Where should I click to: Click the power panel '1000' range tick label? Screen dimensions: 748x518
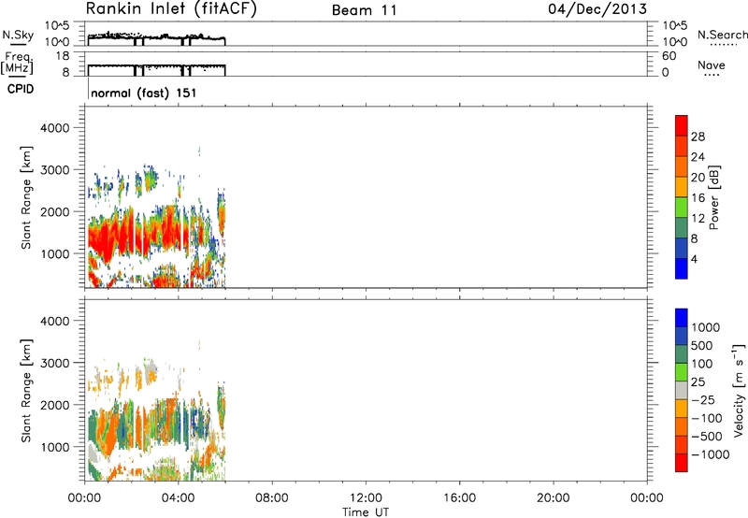click(55, 253)
